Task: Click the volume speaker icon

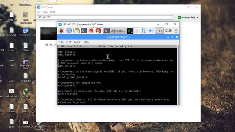Action: (151, 31)
